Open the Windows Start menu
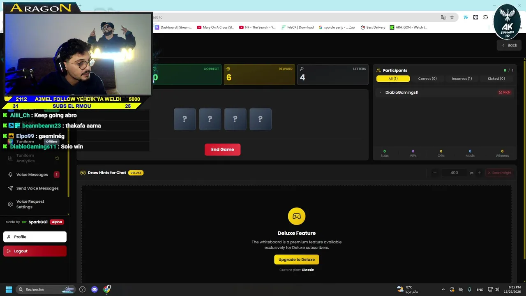This screenshot has height=296, width=526. click(9, 289)
